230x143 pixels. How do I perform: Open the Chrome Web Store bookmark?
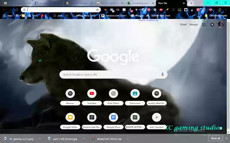pyautogui.click(x=158, y=16)
